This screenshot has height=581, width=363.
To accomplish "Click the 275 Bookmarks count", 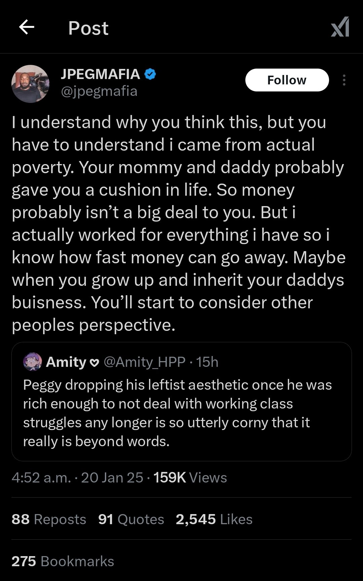I will click(x=63, y=561).
